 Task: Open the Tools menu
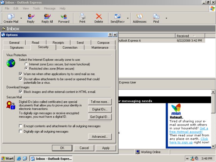[36, 8]
